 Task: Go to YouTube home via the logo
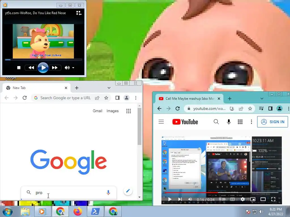tap(185, 122)
